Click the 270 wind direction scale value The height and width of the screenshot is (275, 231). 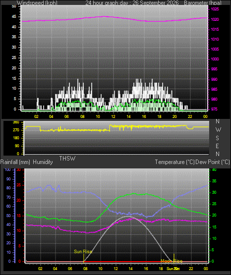[16, 130]
